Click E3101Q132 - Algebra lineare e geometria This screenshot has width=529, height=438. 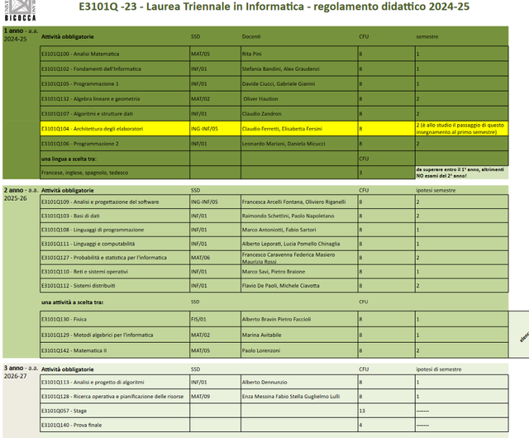pyautogui.click(x=115, y=99)
